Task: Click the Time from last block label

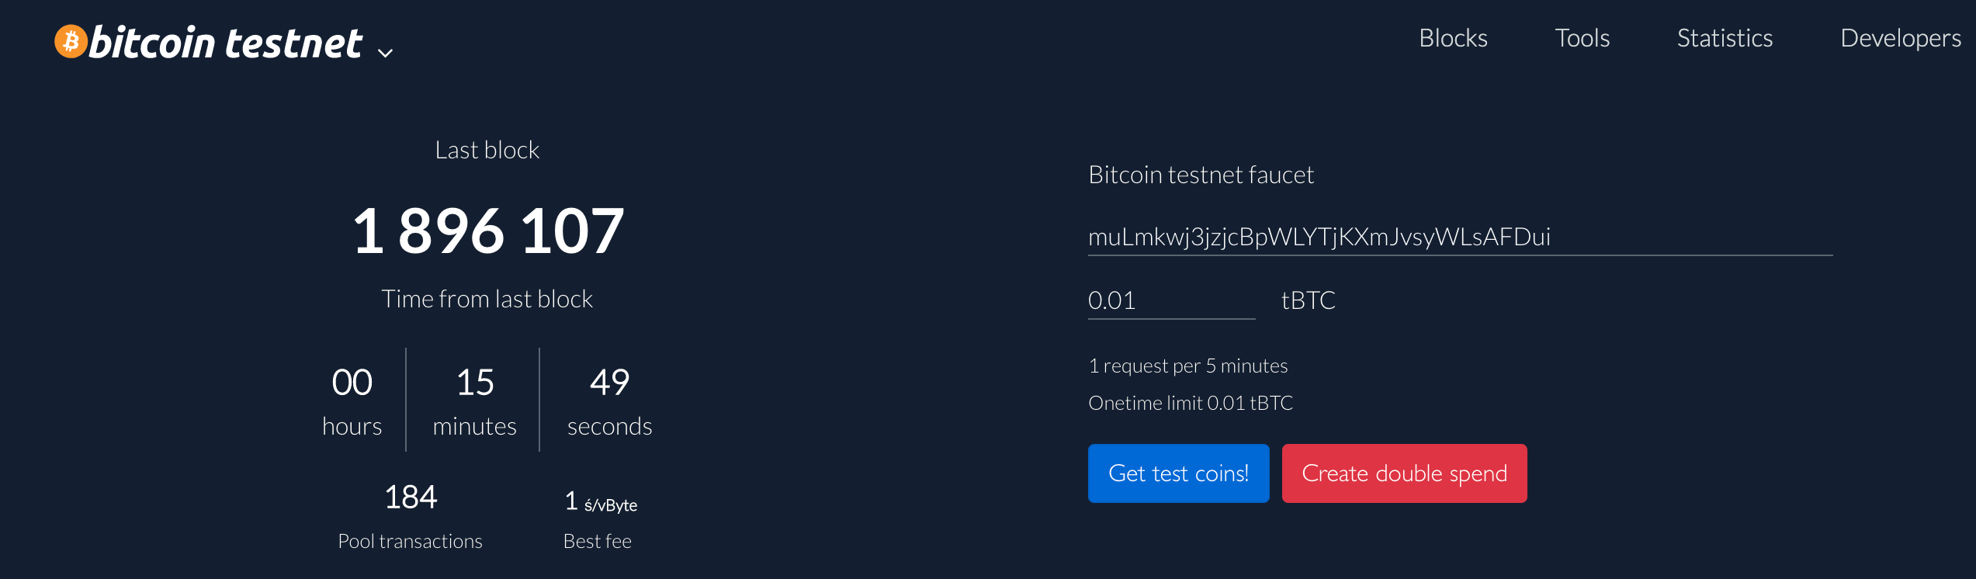Action: coord(487,299)
